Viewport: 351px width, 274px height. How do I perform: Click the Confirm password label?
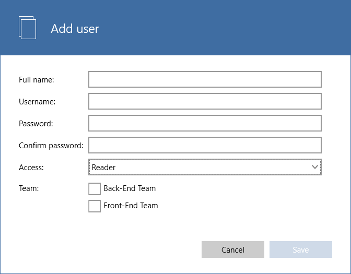[x=51, y=146]
